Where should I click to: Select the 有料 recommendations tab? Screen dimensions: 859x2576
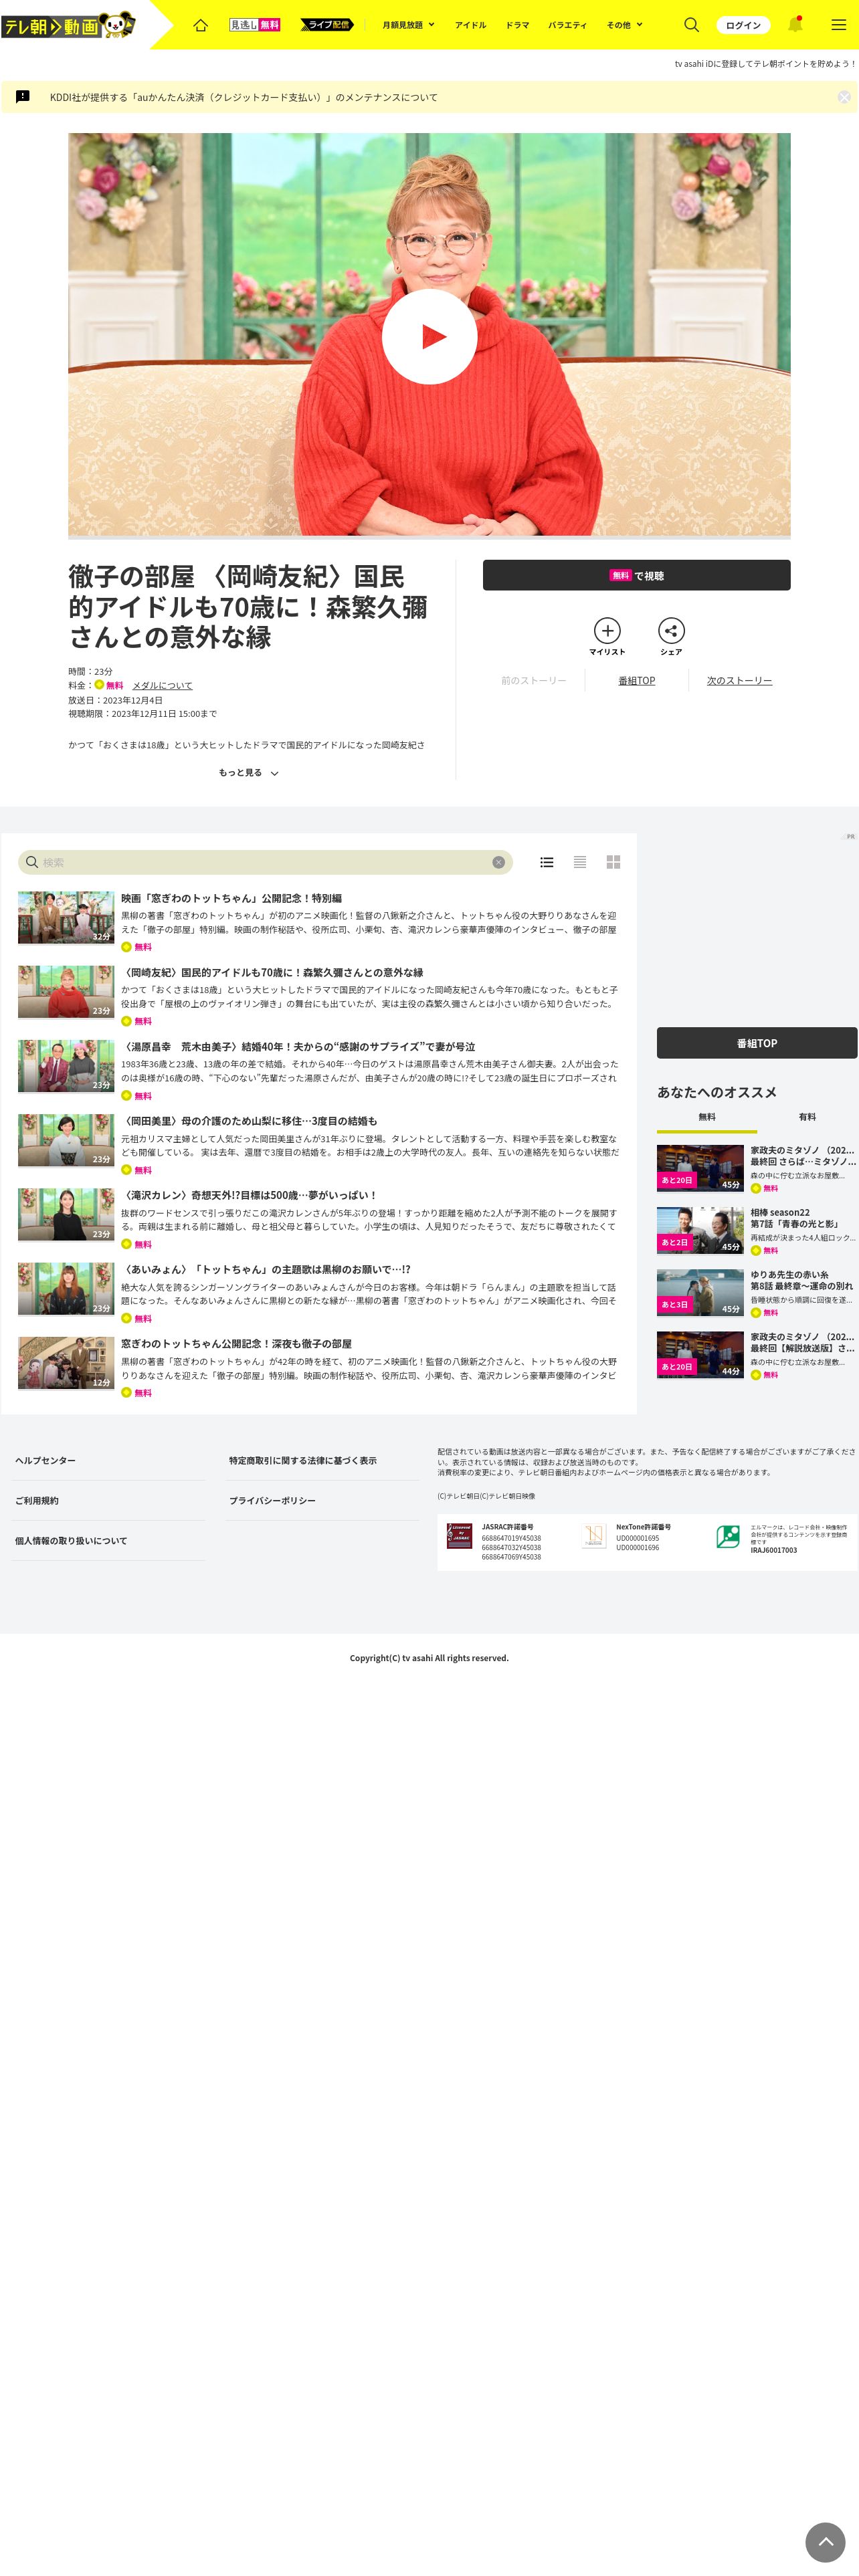(807, 1117)
